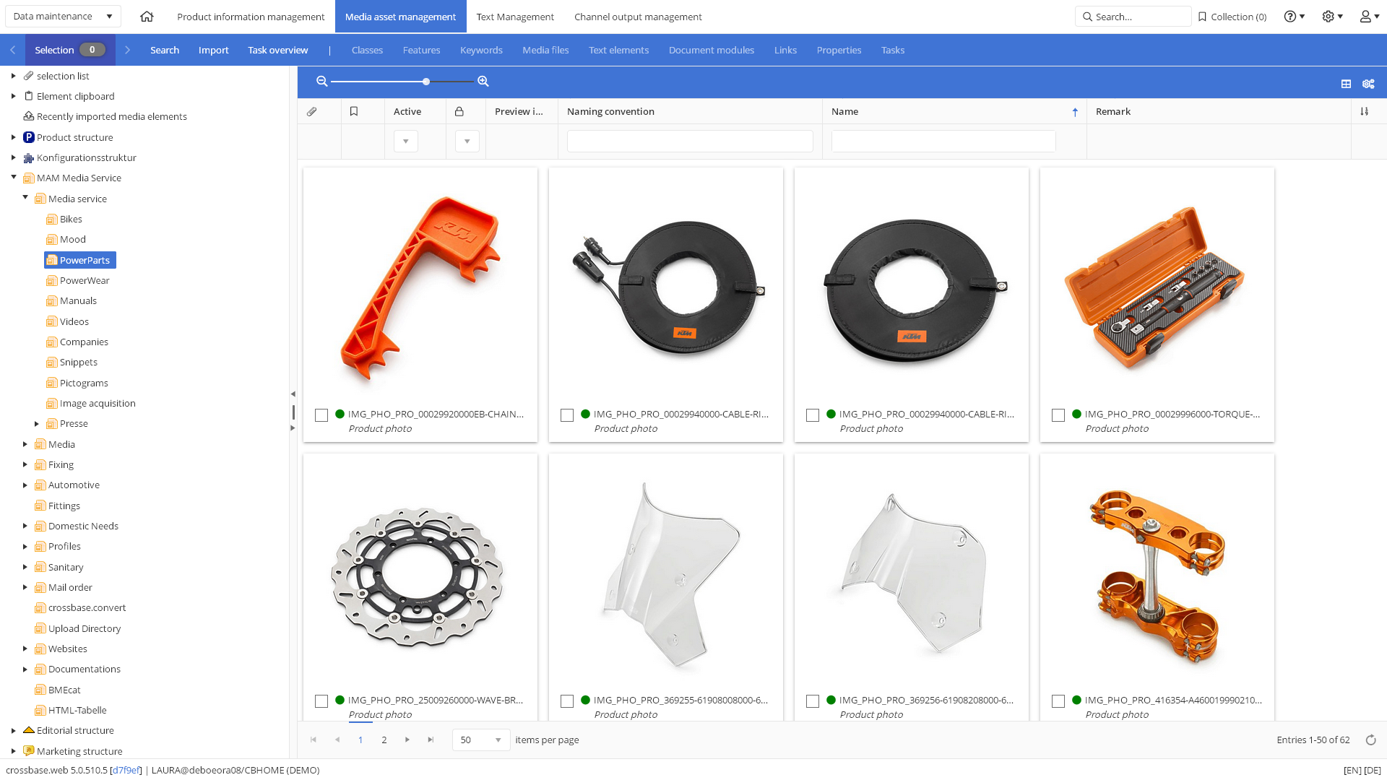Click the thumbnail size slider handle
1387x780 pixels.
click(426, 82)
